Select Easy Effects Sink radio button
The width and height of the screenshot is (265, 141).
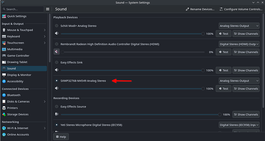(56, 62)
